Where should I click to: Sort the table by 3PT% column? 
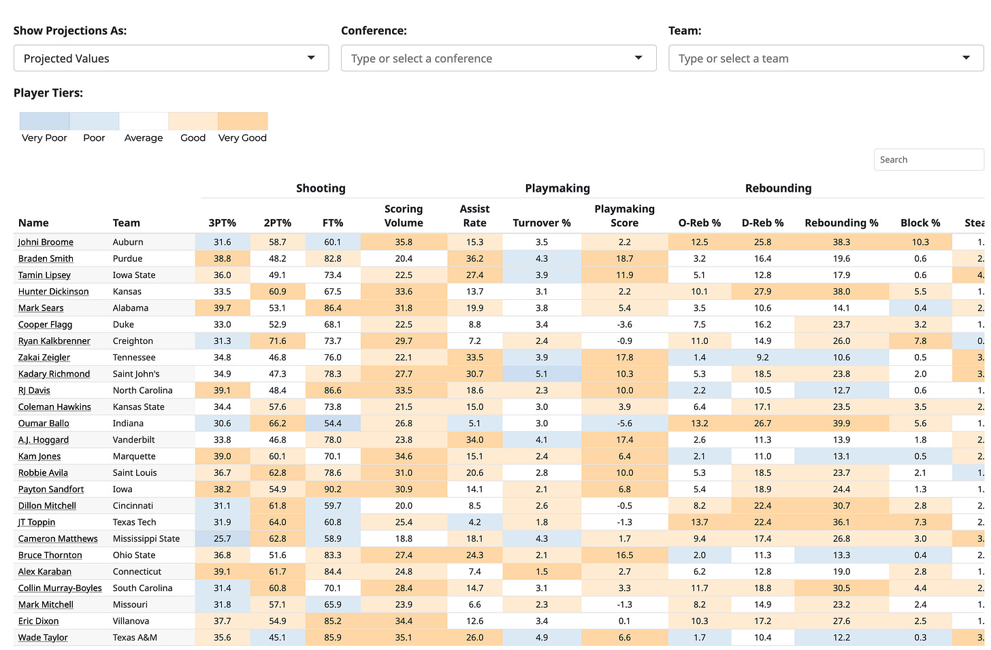point(223,222)
